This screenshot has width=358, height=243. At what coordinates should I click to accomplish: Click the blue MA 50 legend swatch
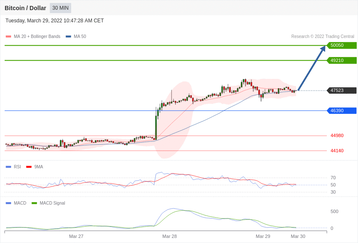coord(68,36)
